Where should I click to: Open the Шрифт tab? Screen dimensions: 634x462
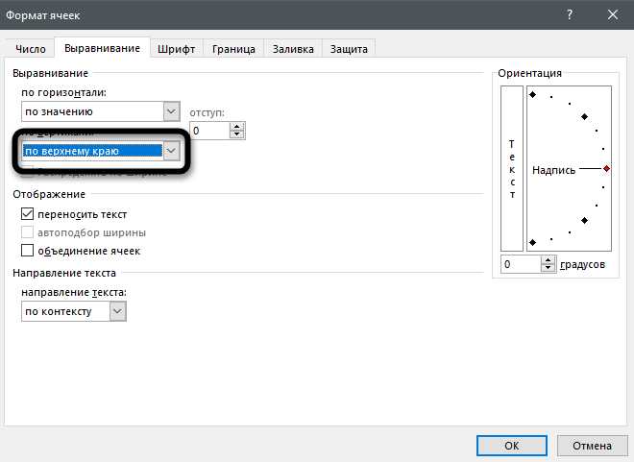pyautogui.click(x=176, y=49)
